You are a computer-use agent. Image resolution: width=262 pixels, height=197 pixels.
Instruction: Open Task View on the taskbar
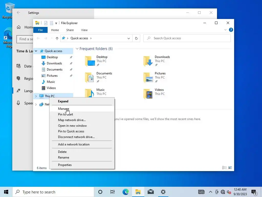(113, 192)
